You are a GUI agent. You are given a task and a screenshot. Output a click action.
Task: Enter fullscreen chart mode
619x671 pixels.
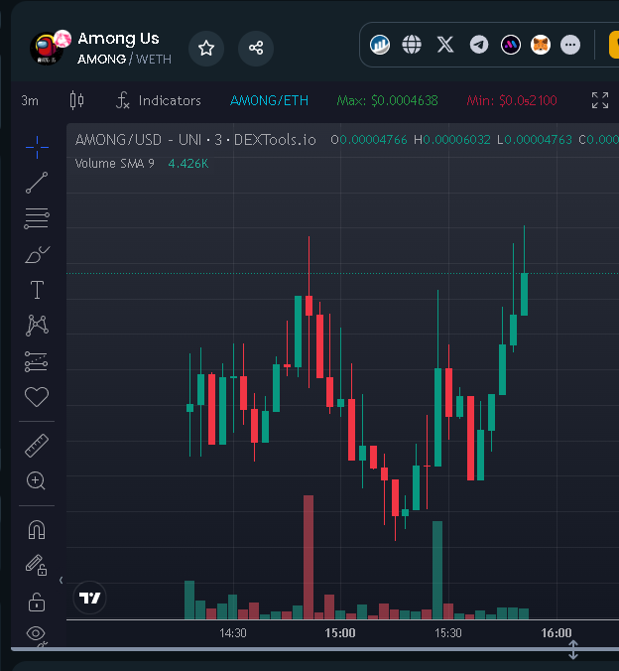tap(600, 100)
